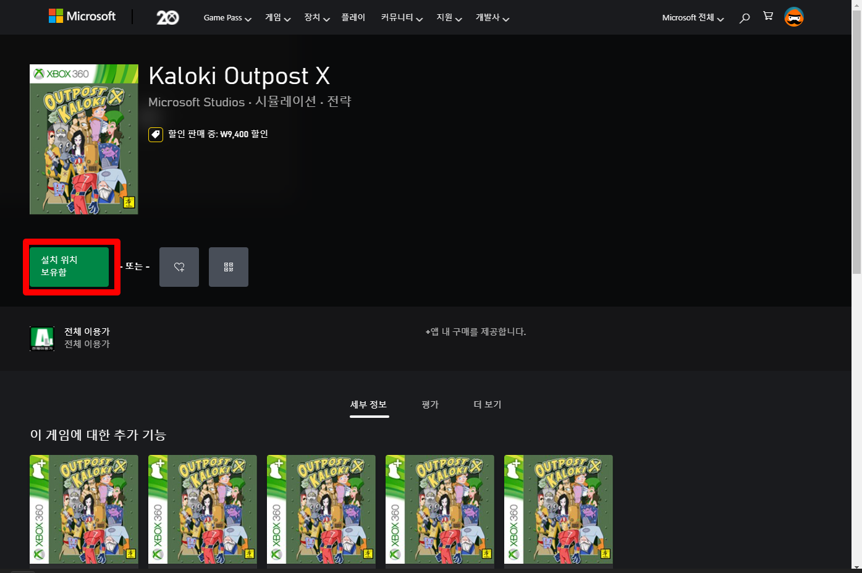Image resolution: width=862 pixels, height=573 pixels.
Task: Expand the Microsoft 전체 menu
Action: (x=693, y=18)
